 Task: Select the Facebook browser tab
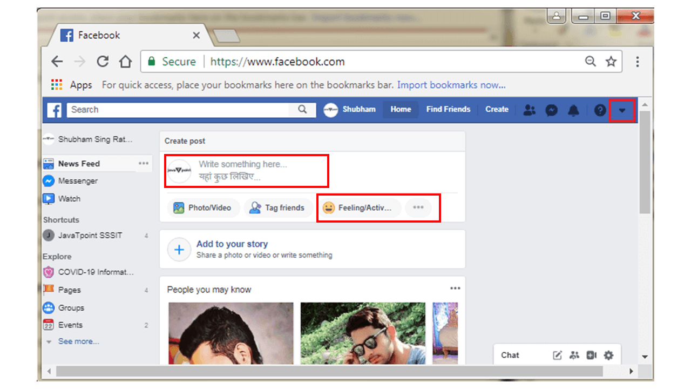(130, 35)
